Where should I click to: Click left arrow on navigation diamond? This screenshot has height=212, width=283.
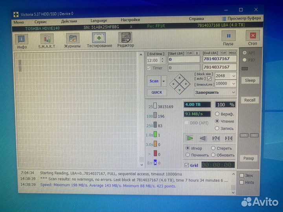point(173,84)
